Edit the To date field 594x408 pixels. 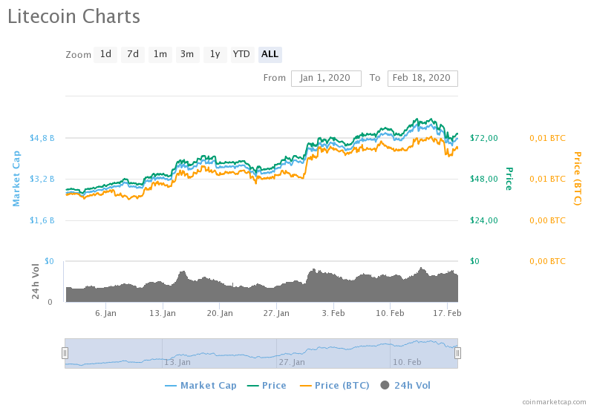(422, 79)
